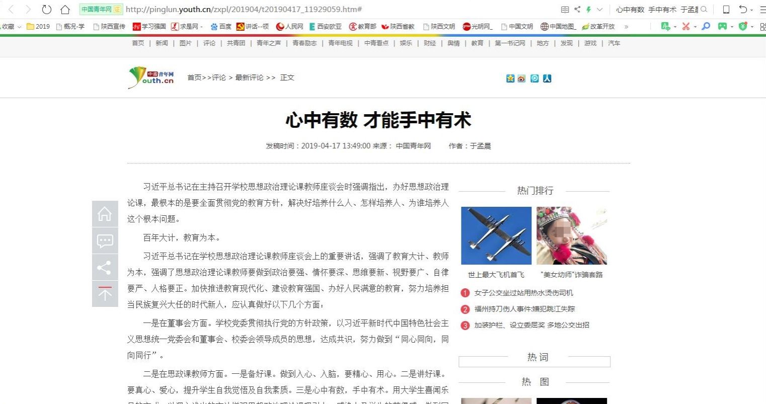Screen dimensions: 766x404
Task: Open the 青年电视 navigation item
Action: pyautogui.click(x=340, y=43)
